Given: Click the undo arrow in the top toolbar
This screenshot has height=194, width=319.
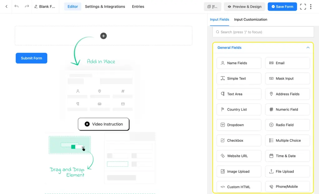Looking at the screenshot, I should pos(16,7).
